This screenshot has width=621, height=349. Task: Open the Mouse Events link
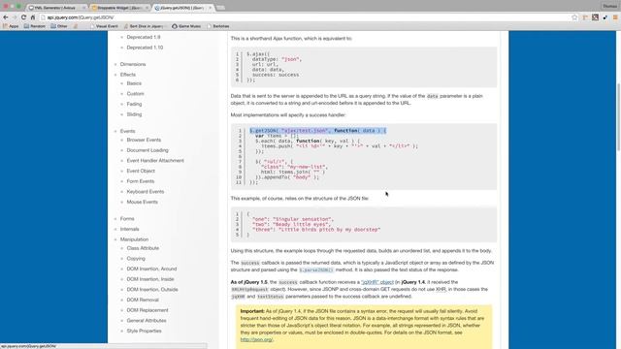point(142,202)
